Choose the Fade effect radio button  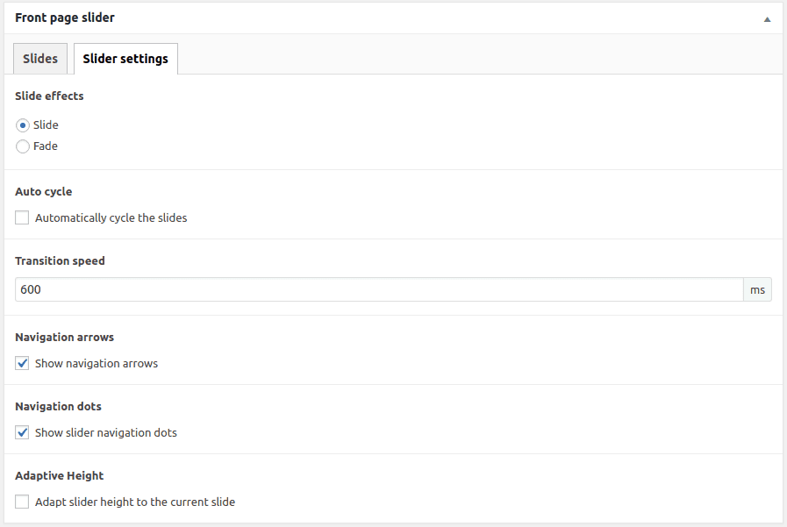tap(23, 146)
